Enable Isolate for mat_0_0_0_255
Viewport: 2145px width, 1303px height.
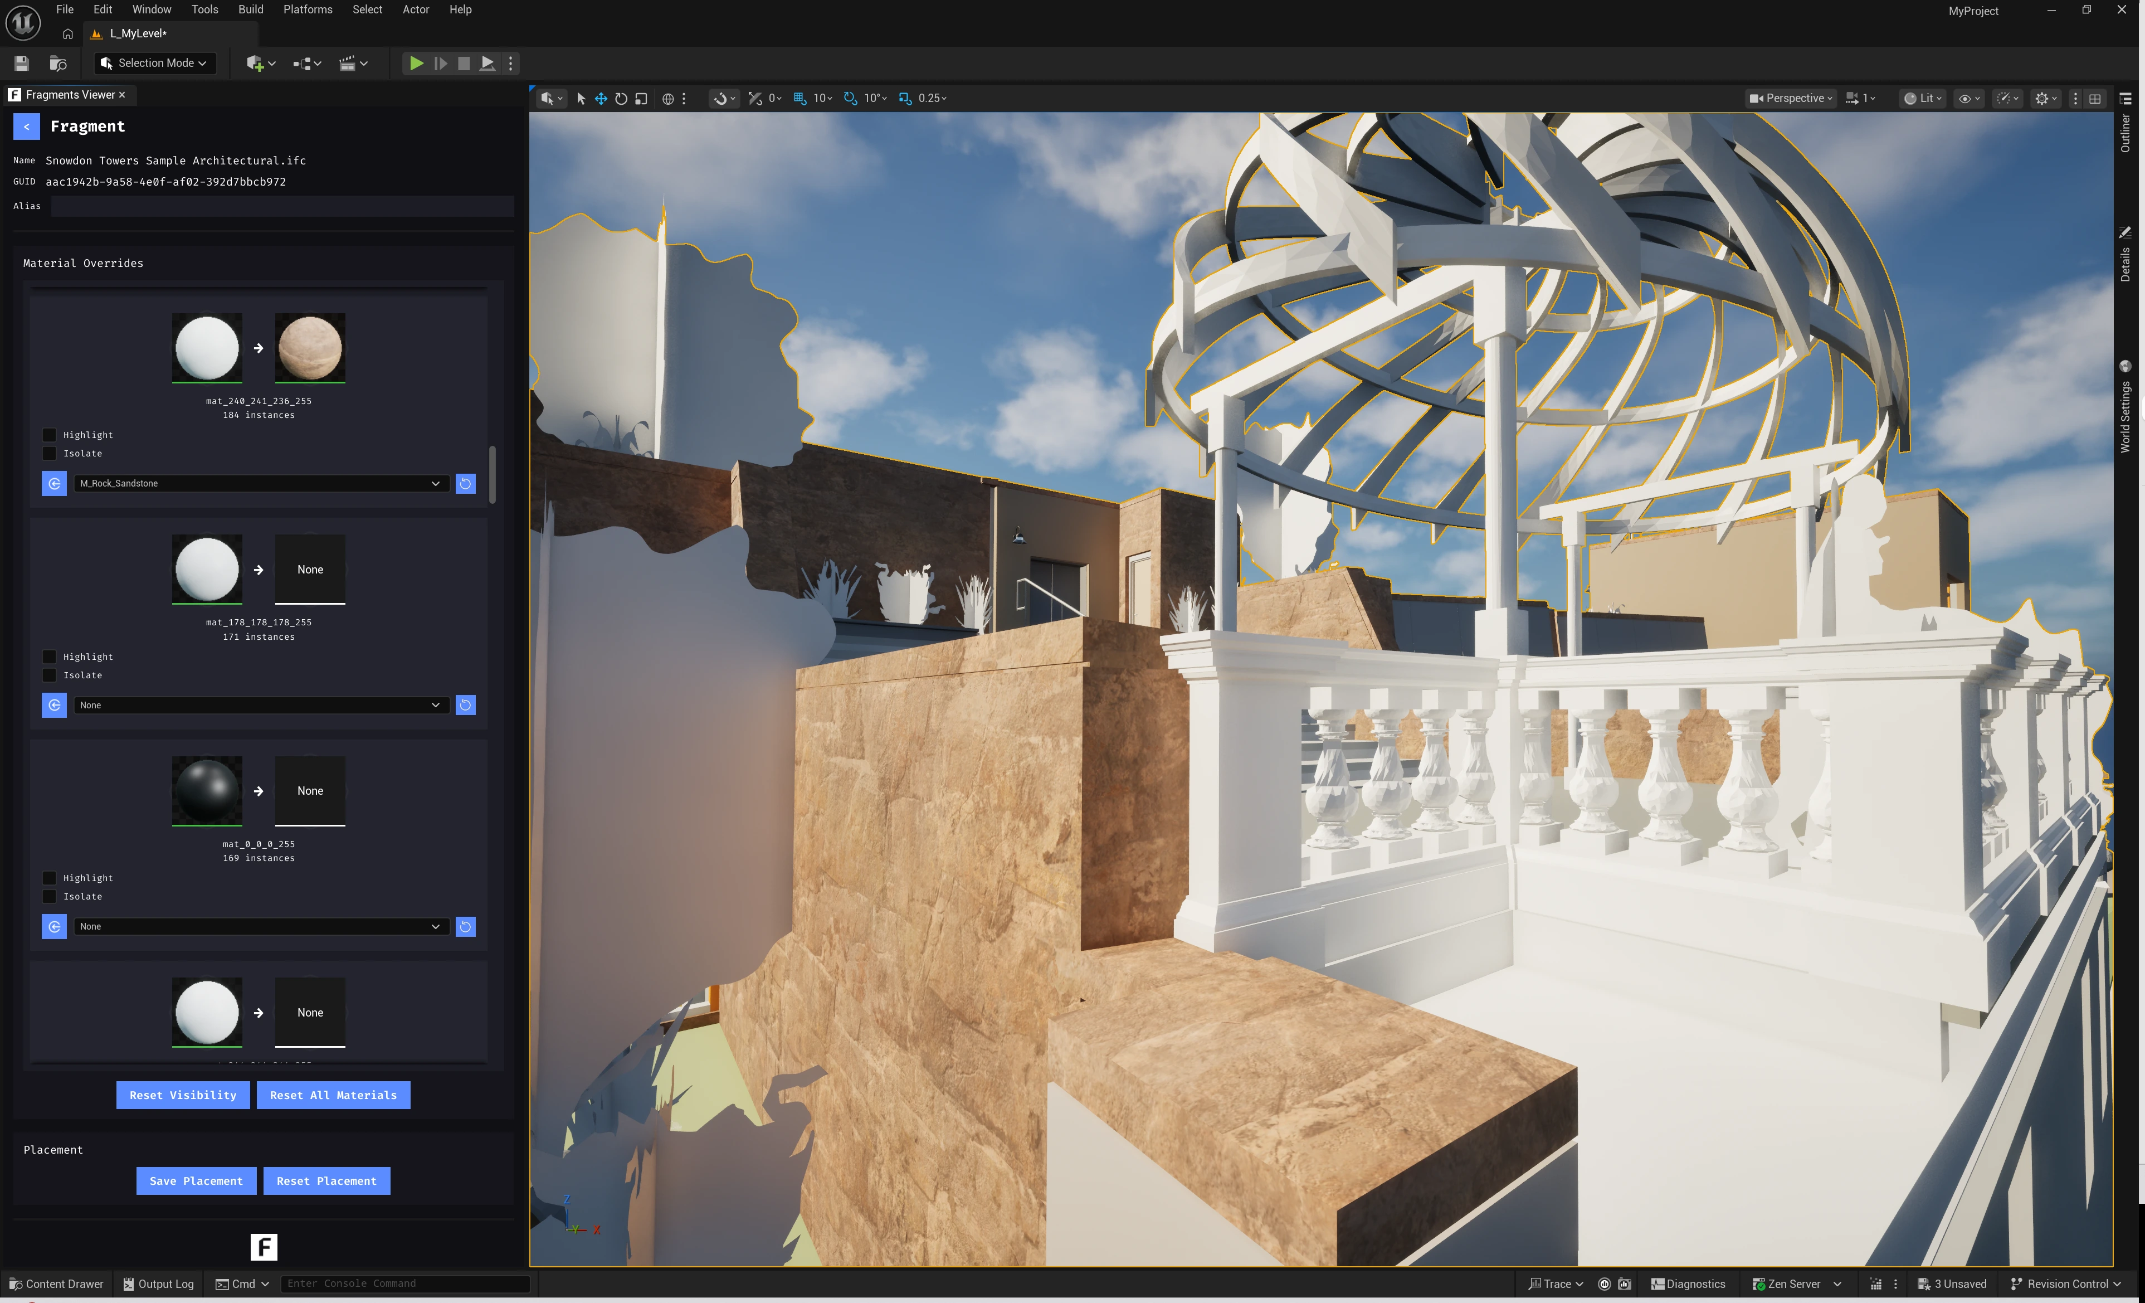(50, 896)
